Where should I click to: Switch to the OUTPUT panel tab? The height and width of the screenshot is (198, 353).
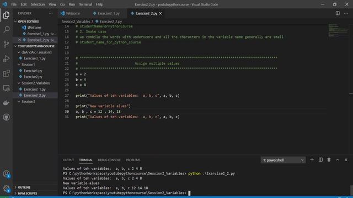coord(68,160)
